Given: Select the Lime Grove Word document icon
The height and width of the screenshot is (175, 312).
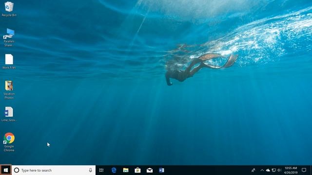Looking at the screenshot, I should coord(9,114).
